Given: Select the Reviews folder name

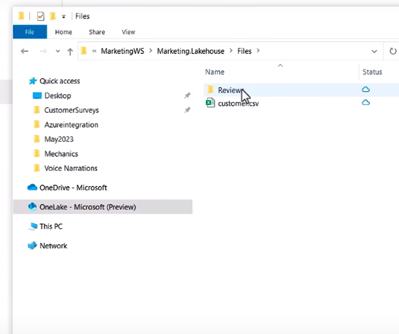Looking at the screenshot, I should coord(230,90).
